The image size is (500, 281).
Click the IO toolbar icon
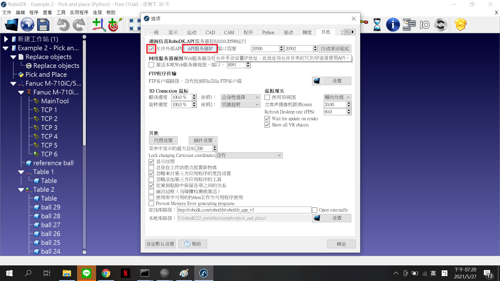tap(425, 25)
